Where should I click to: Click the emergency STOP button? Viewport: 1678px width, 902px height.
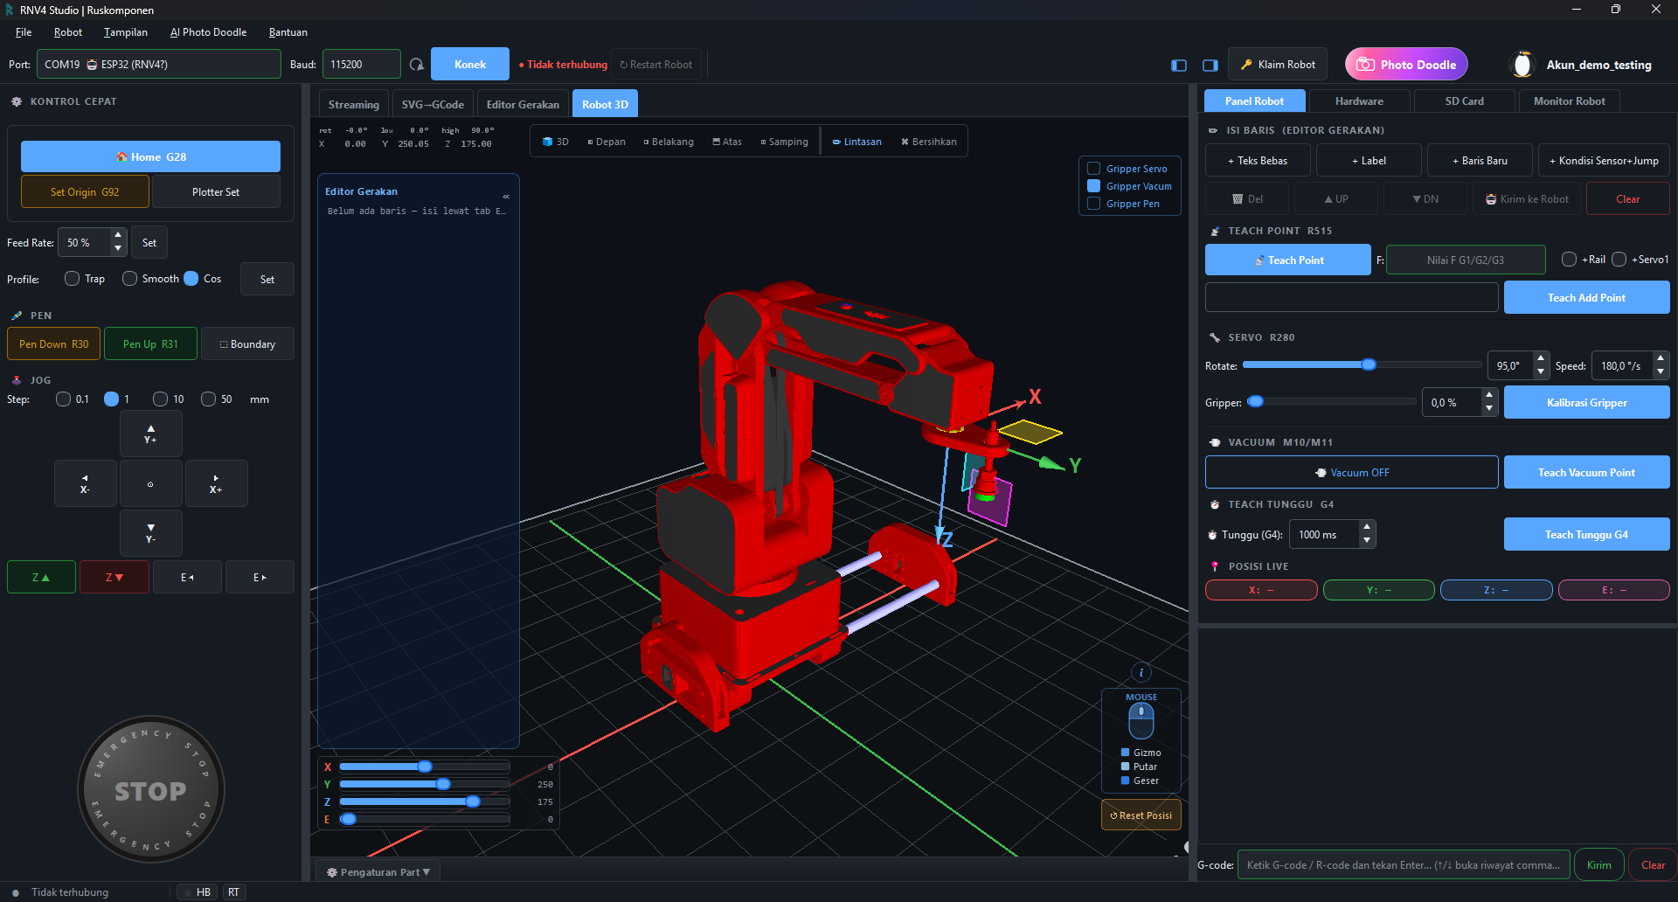pyautogui.click(x=151, y=790)
